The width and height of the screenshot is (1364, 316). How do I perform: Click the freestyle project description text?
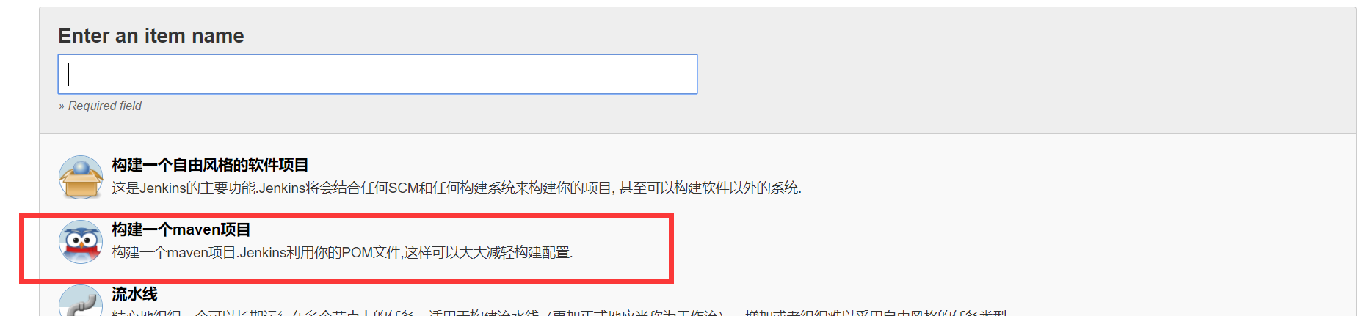tap(457, 188)
